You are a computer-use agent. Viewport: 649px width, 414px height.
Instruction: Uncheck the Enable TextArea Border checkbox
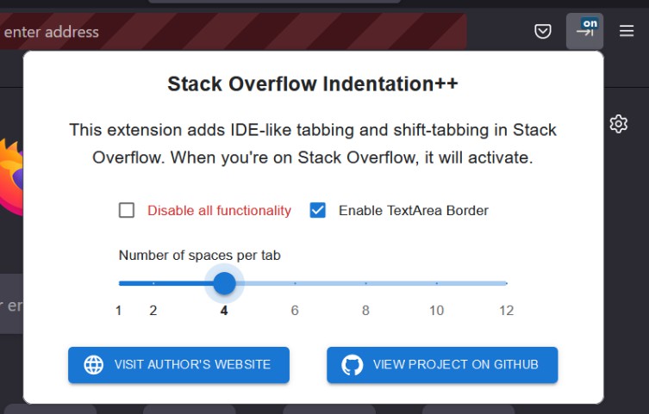tap(318, 210)
